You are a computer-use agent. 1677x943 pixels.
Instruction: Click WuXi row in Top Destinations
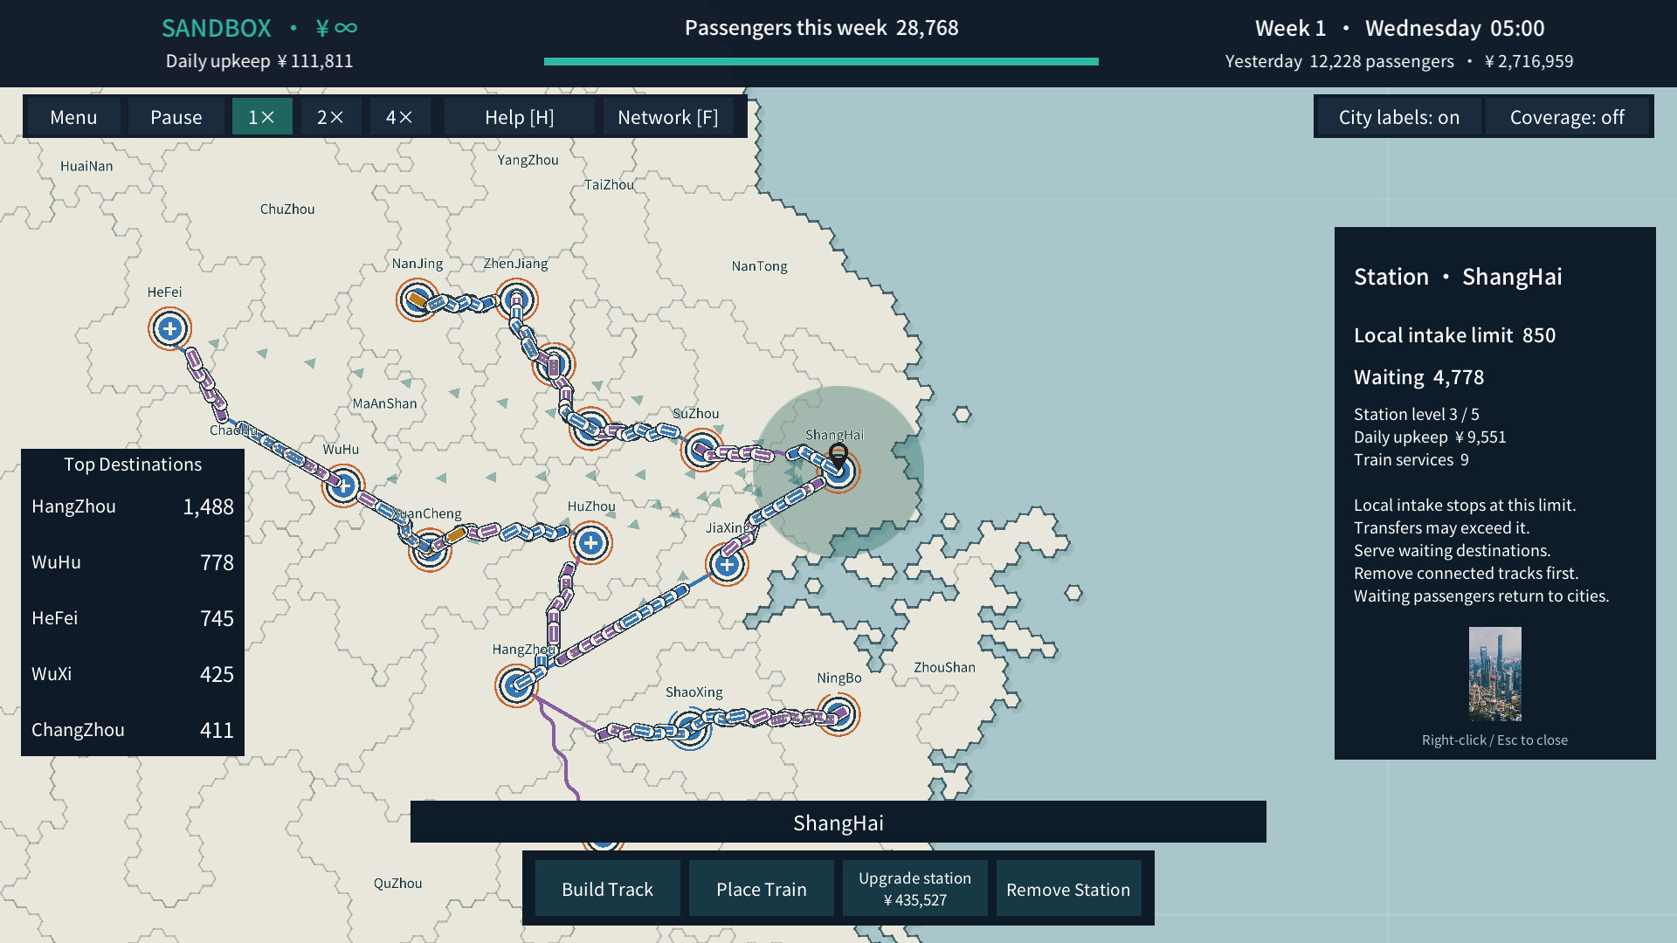coord(133,674)
